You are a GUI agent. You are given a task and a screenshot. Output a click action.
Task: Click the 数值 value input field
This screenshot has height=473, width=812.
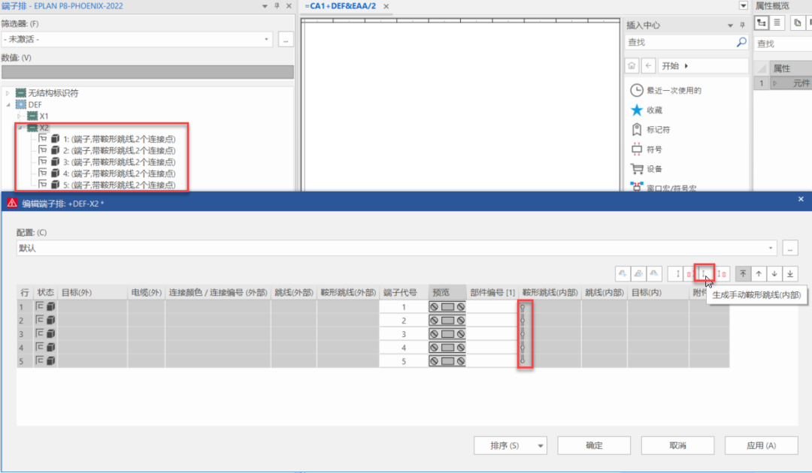pyautogui.click(x=147, y=73)
